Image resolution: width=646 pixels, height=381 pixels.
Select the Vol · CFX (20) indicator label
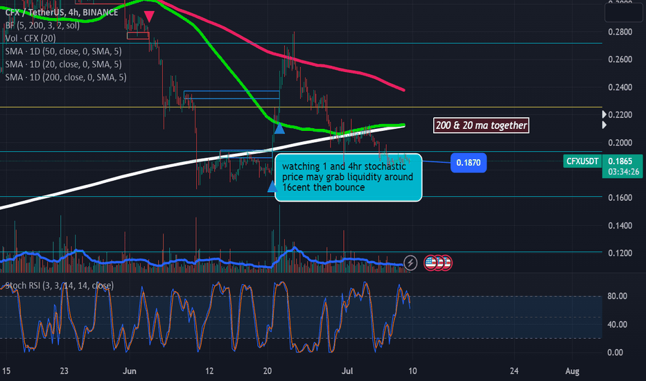[30, 38]
